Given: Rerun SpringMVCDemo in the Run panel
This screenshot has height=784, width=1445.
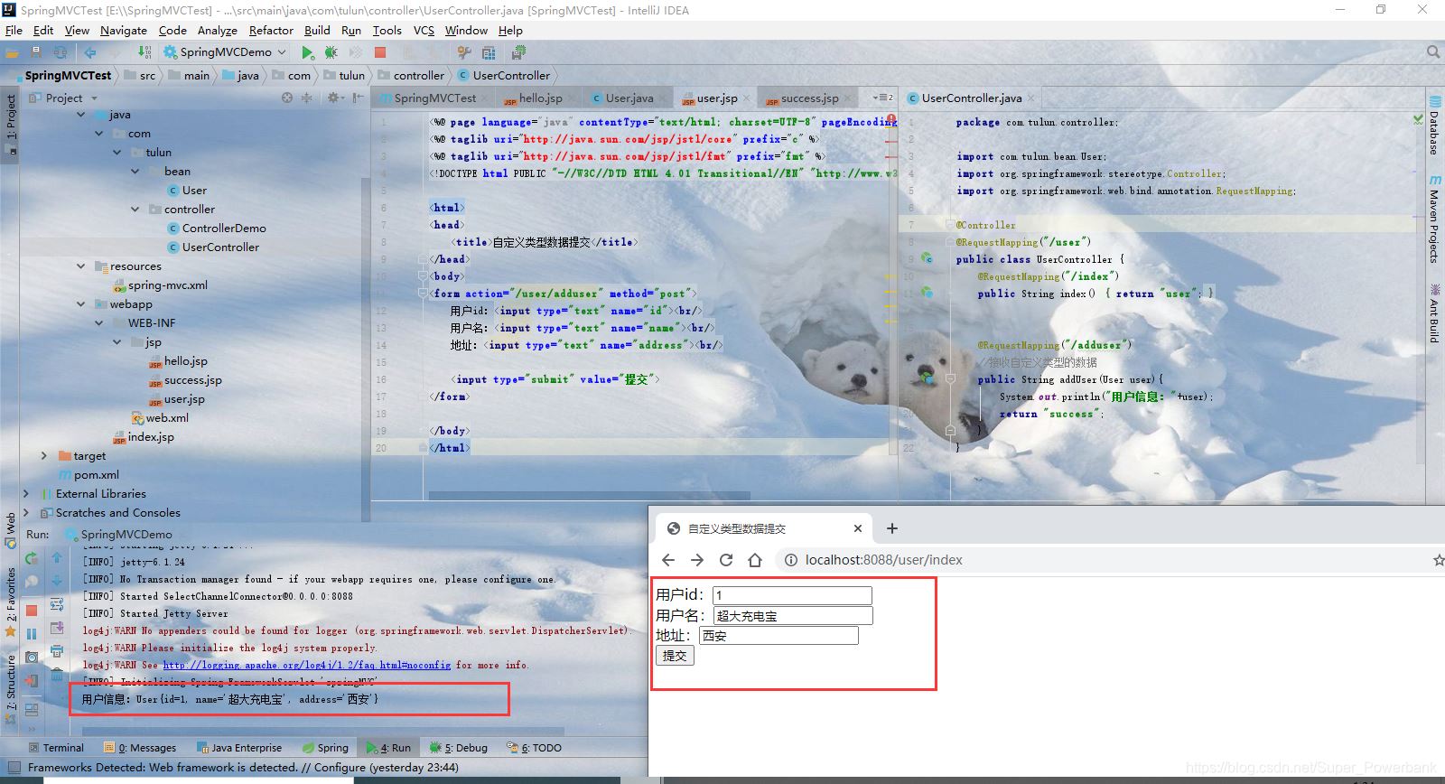Looking at the screenshot, I should tap(32, 558).
